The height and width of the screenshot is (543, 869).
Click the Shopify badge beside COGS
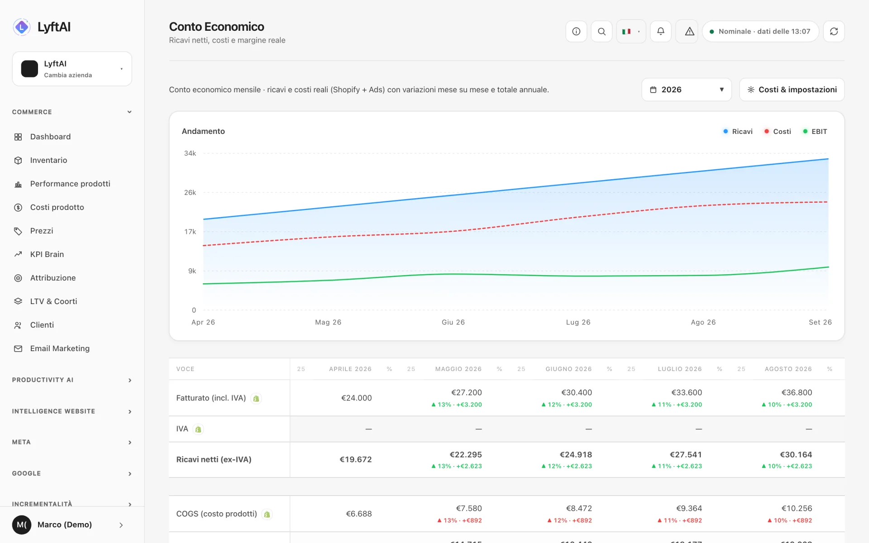267,514
